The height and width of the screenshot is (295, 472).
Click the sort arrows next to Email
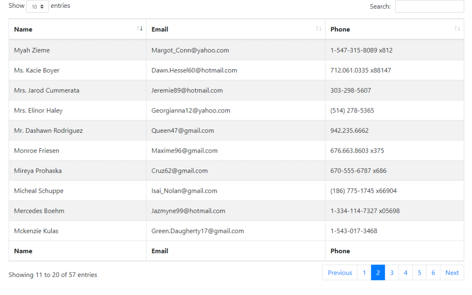click(318, 29)
